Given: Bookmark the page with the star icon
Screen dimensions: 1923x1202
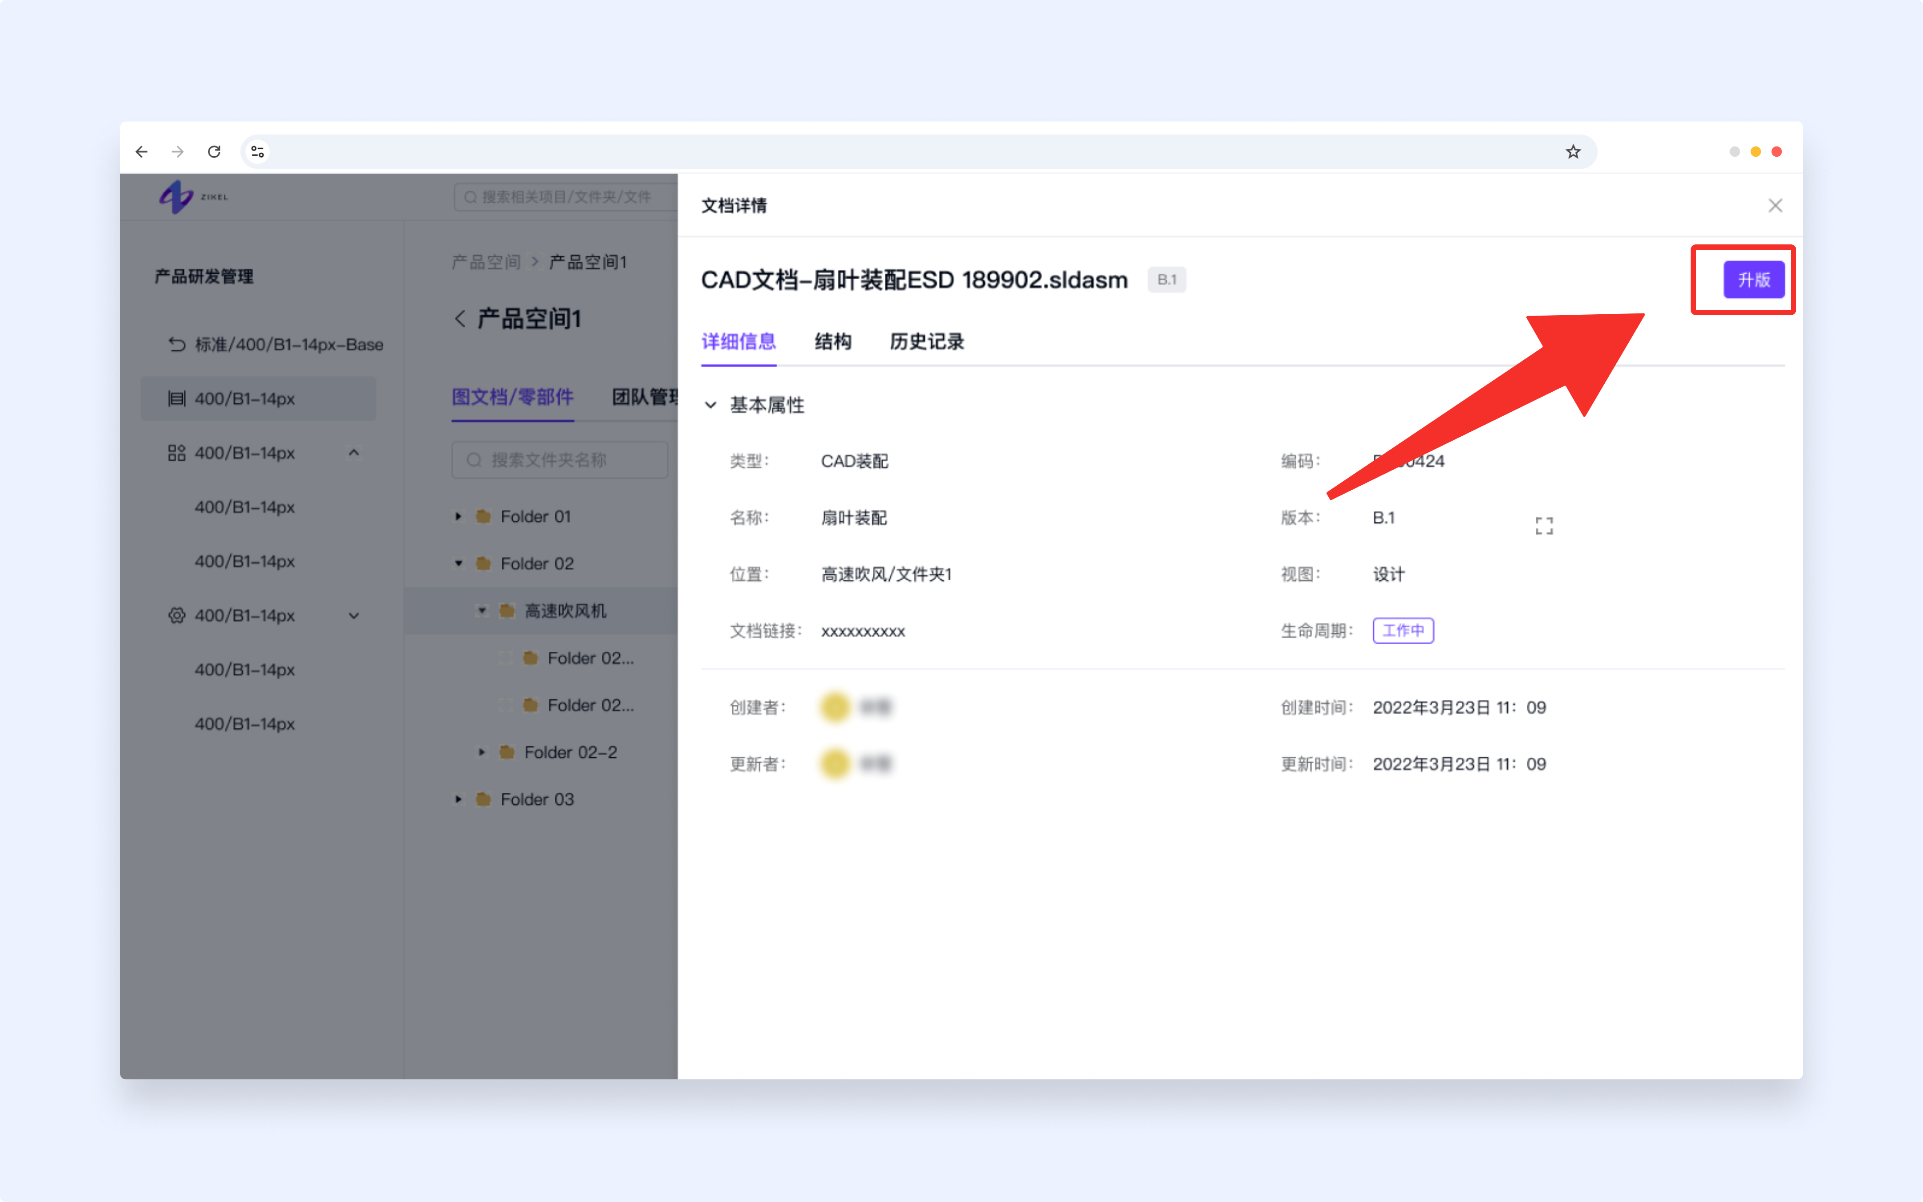Looking at the screenshot, I should point(1573,151).
